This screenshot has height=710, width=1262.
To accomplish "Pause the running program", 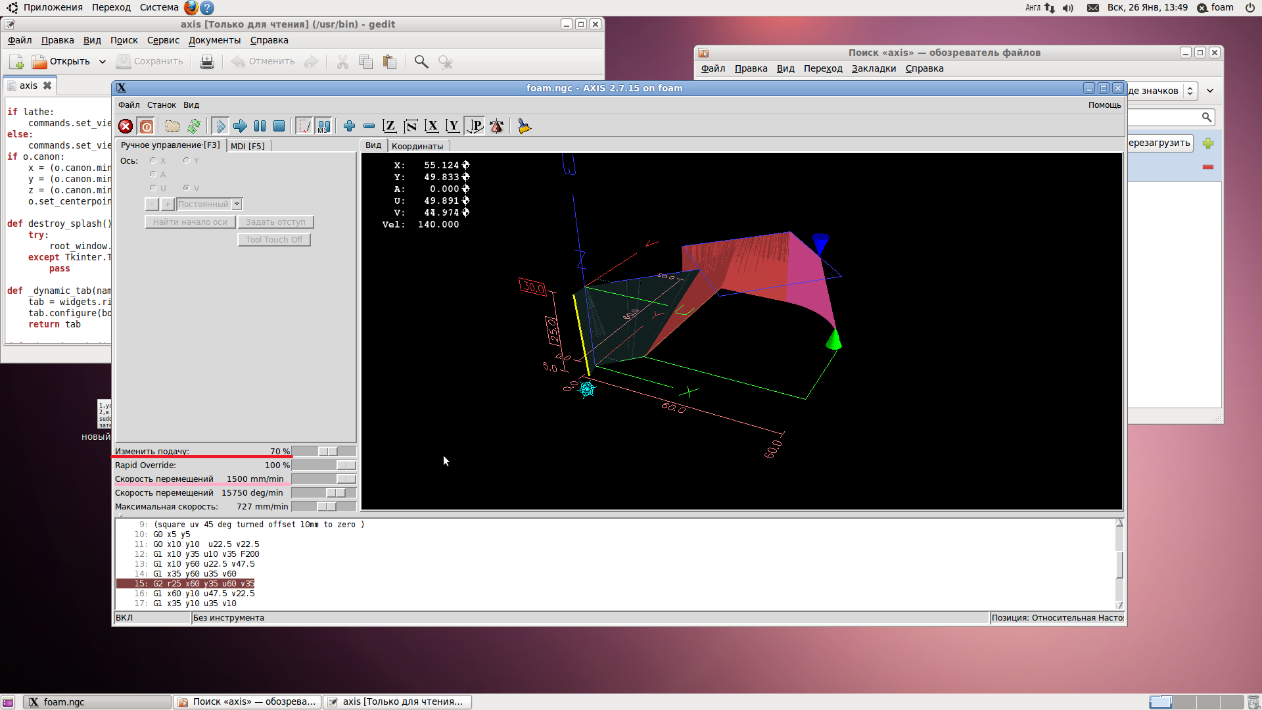I will (x=260, y=126).
